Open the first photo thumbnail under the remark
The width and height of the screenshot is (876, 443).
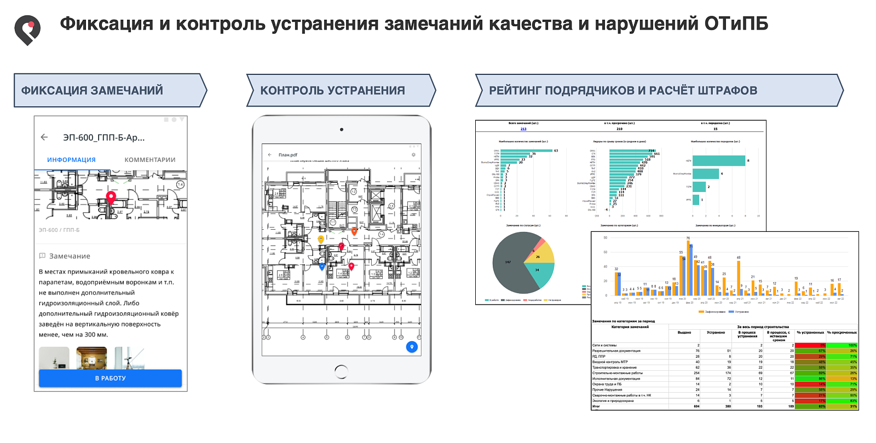[x=54, y=358]
